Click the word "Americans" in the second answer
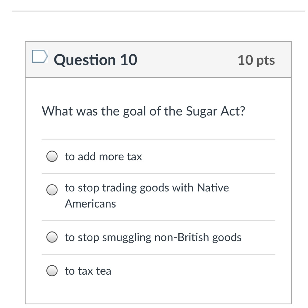 [90, 204]
